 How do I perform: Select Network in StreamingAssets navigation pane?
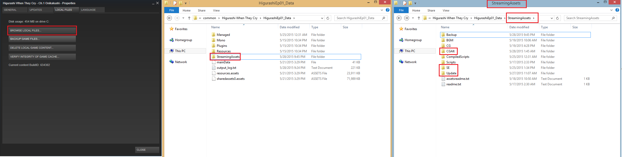[410, 62]
